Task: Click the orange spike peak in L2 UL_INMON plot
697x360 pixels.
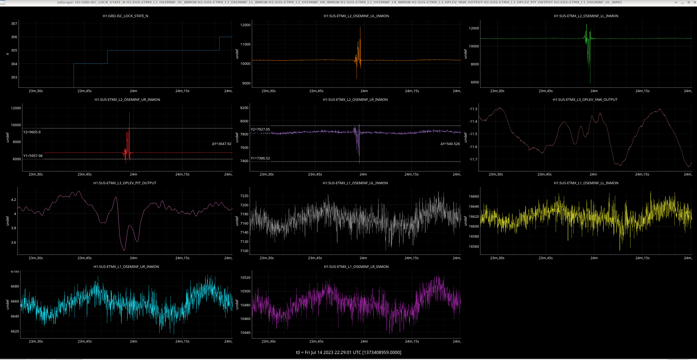Action: (x=360, y=27)
